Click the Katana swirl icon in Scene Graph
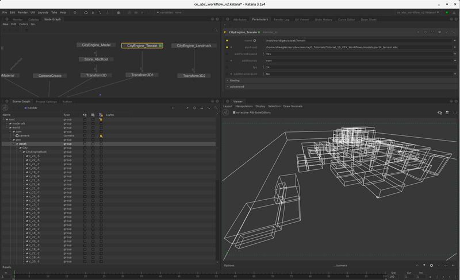The width and height of the screenshot is (460, 280). tap(5, 108)
